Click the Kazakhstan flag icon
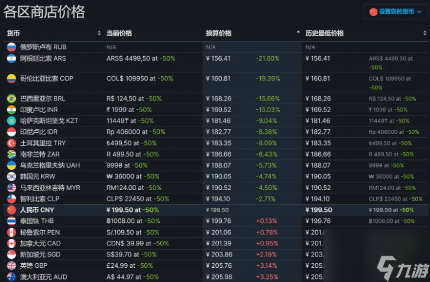This screenshot has width=430, height=282. tap(11, 120)
